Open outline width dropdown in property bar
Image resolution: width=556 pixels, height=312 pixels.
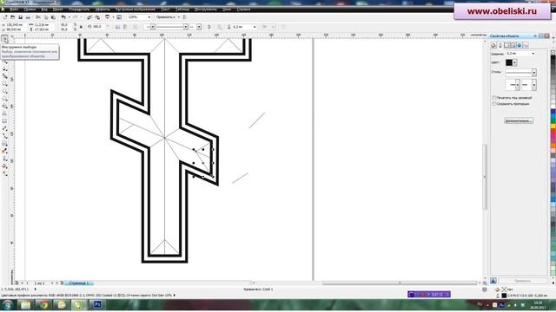point(255,27)
